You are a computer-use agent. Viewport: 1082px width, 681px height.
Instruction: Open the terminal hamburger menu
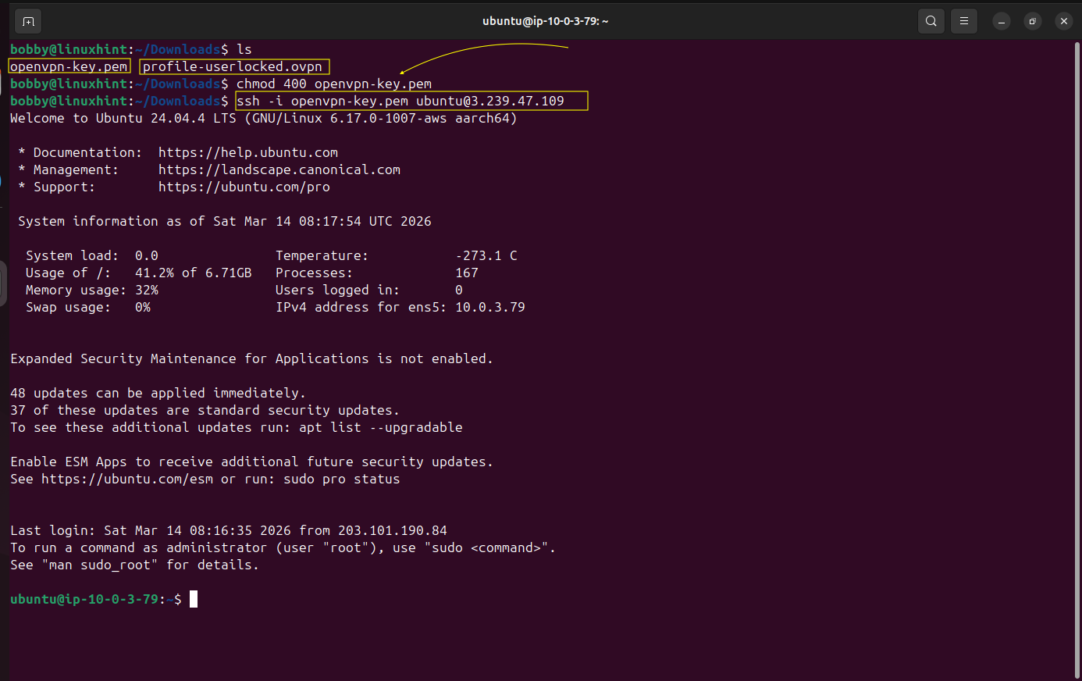pyautogui.click(x=964, y=21)
